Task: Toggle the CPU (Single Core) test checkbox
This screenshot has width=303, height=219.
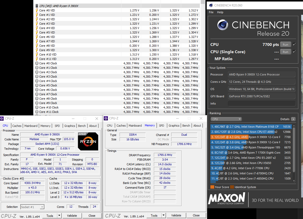Action: 294,52
